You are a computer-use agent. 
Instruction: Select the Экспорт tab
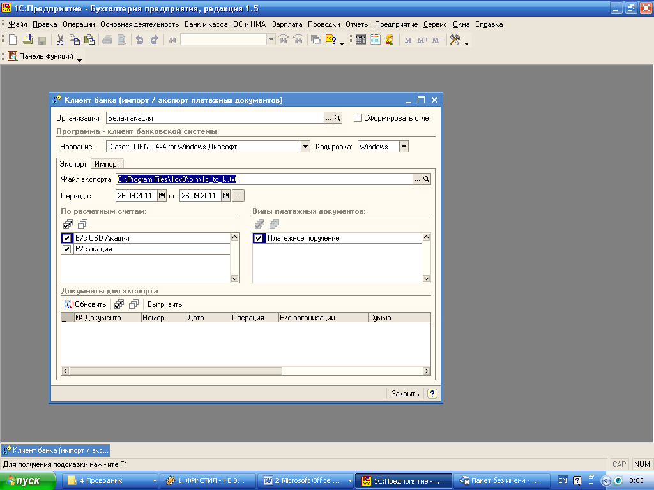pyautogui.click(x=73, y=164)
